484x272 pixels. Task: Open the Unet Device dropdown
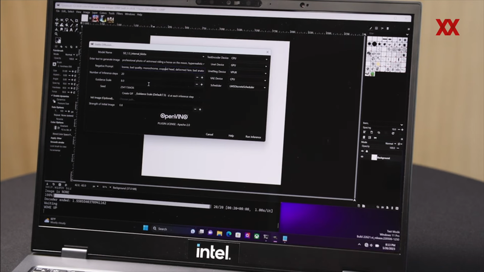[x=248, y=65]
